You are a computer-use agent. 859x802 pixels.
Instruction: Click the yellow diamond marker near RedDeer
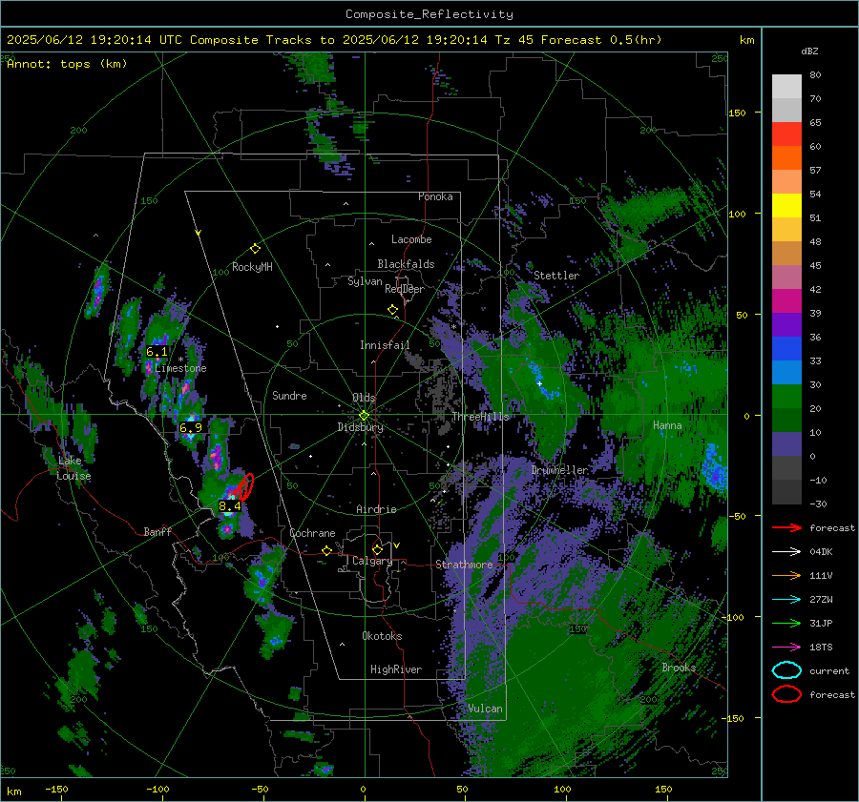point(392,310)
